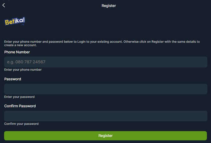
Task: Click the exclamation mark in Betika logo
Action: (x=24, y=20)
